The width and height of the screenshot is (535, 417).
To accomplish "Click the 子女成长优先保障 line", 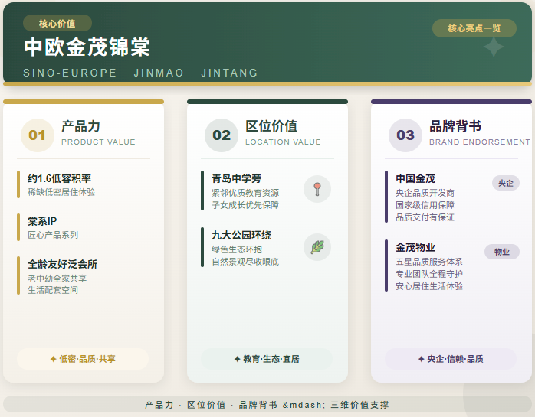I will coord(245,205).
